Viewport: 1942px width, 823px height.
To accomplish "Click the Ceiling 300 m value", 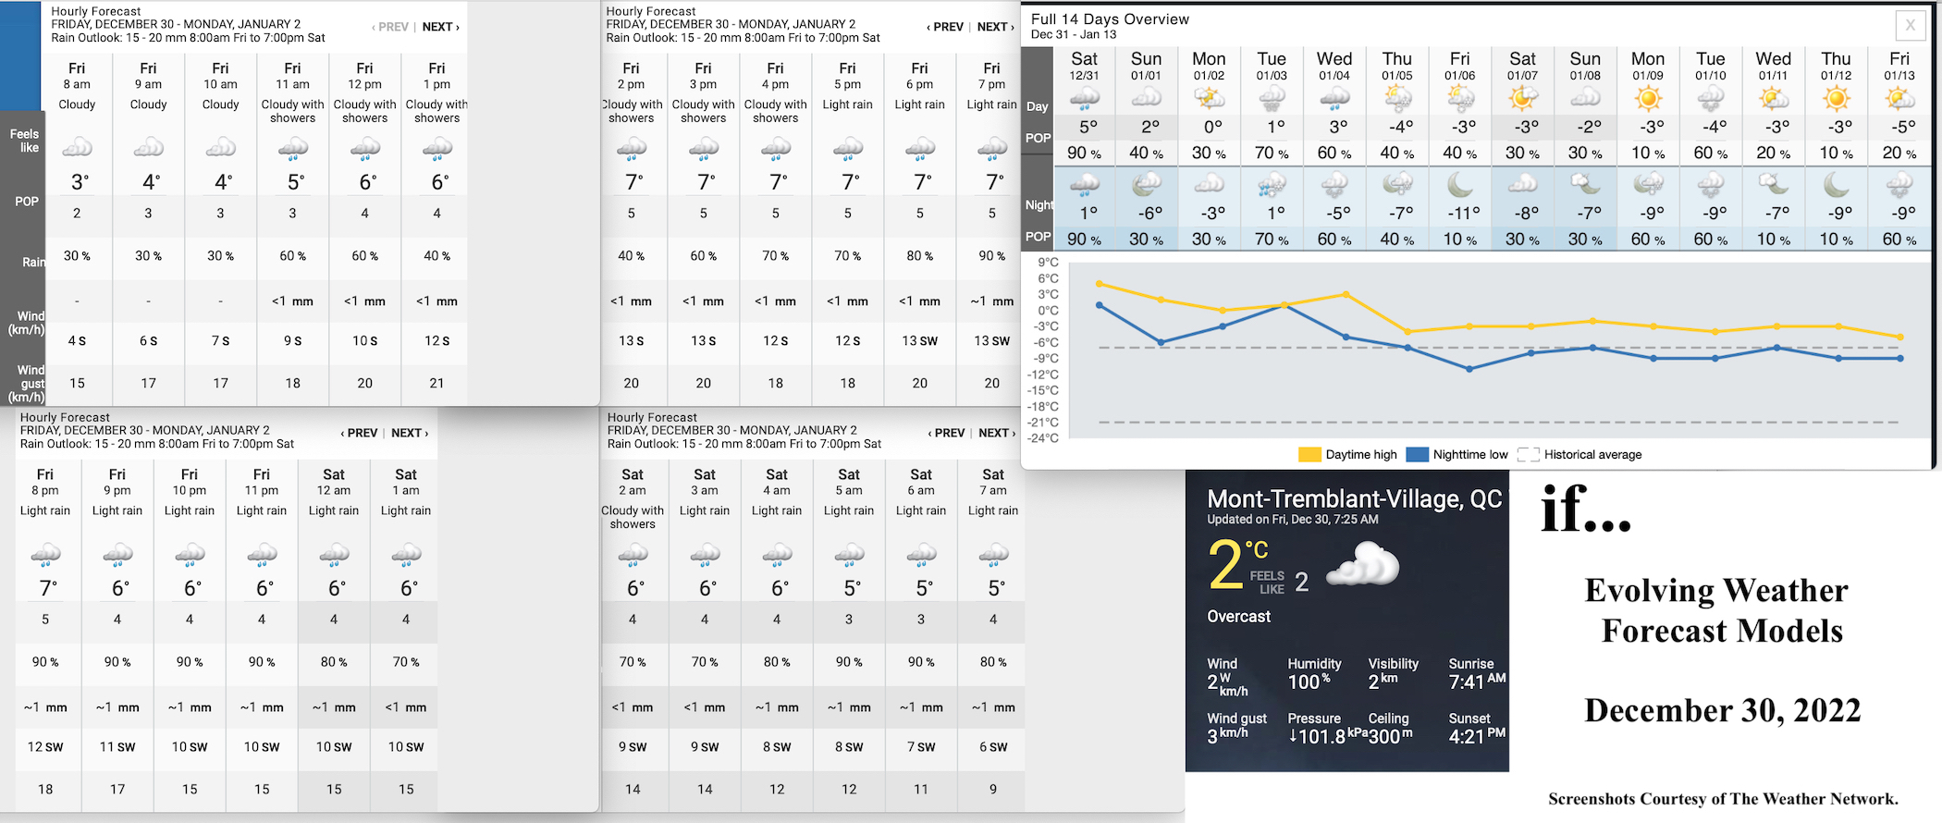I will [x=1390, y=736].
